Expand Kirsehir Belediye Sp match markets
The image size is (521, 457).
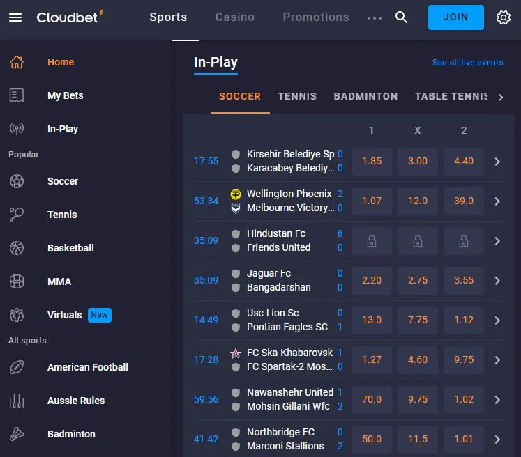pos(497,162)
